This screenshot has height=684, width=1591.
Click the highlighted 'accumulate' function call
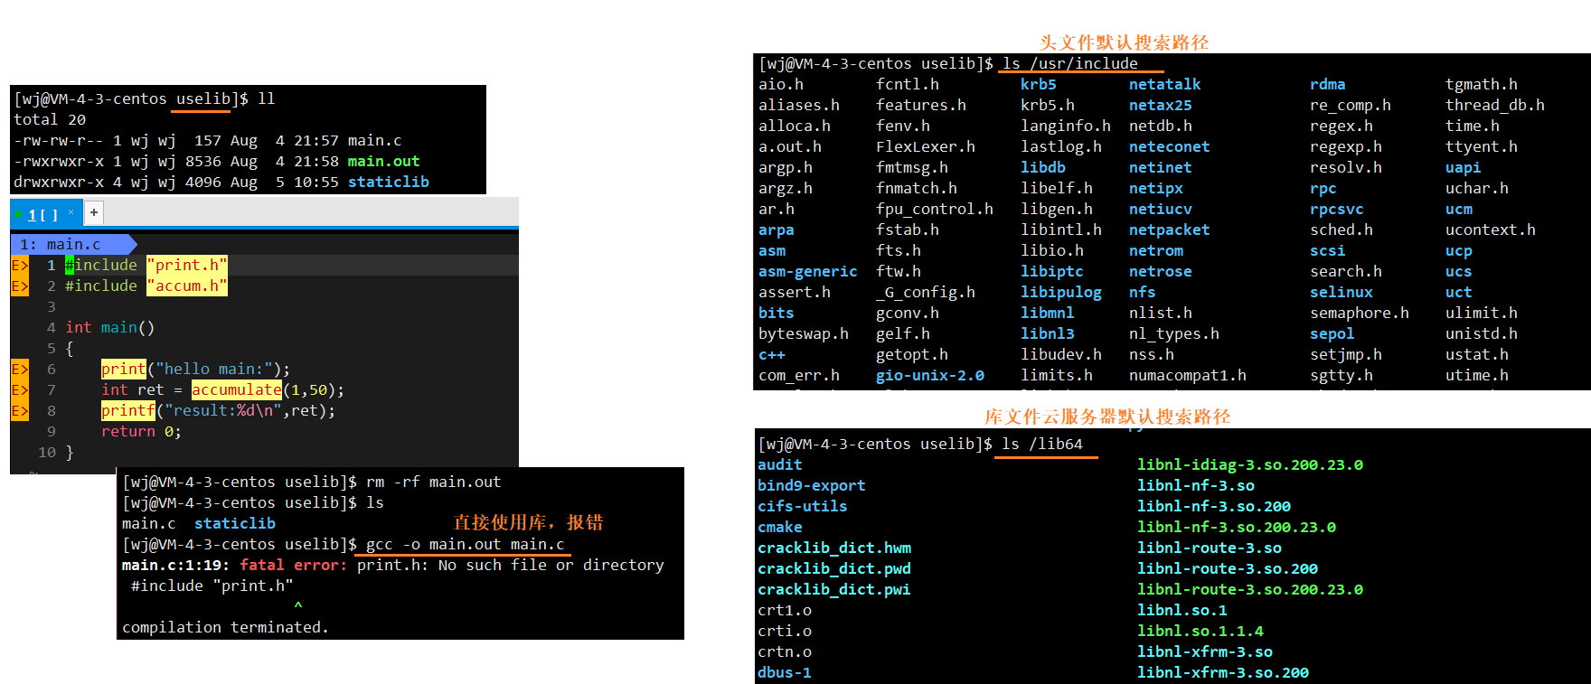237,389
